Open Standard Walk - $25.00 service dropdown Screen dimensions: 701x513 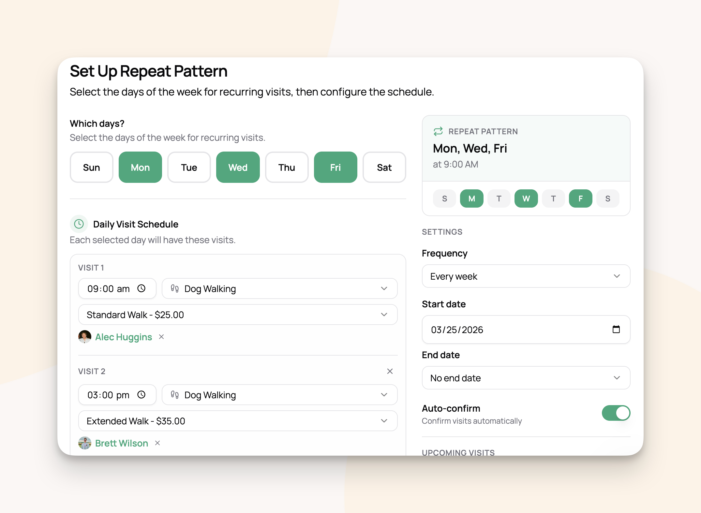237,315
